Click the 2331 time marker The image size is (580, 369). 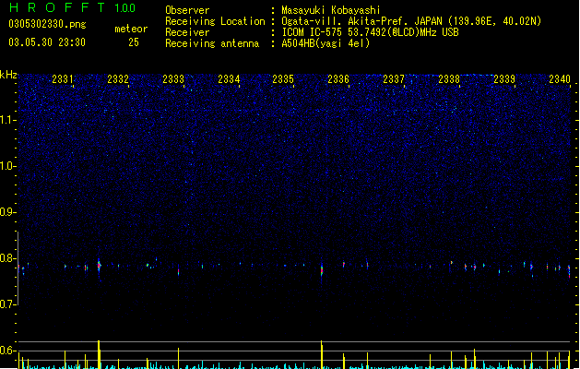[63, 79]
